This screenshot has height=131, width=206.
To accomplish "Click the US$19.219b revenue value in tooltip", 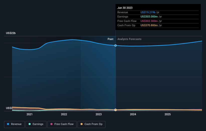I will pyautogui.click(x=148, y=12).
